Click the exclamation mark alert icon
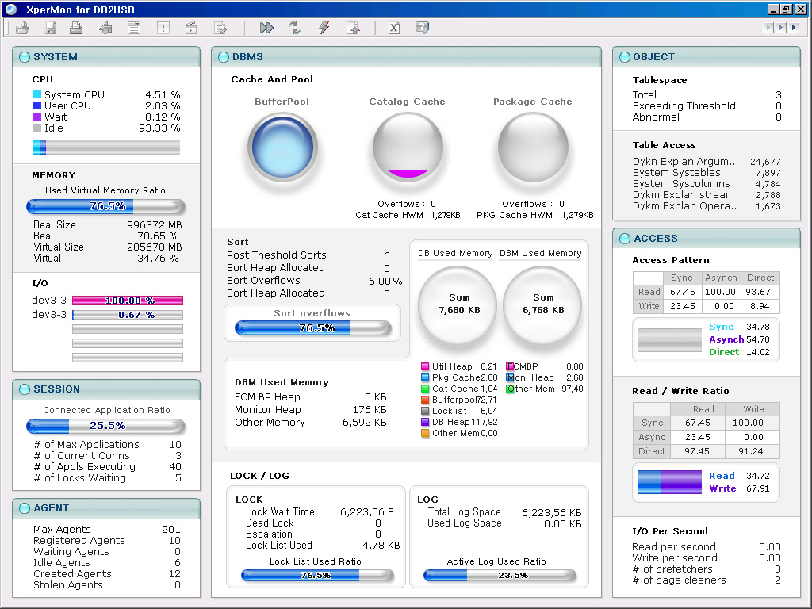Viewport: 812px width, 609px height. coord(163,28)
